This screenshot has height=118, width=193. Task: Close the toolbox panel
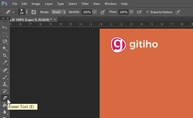tap(8, 18)
